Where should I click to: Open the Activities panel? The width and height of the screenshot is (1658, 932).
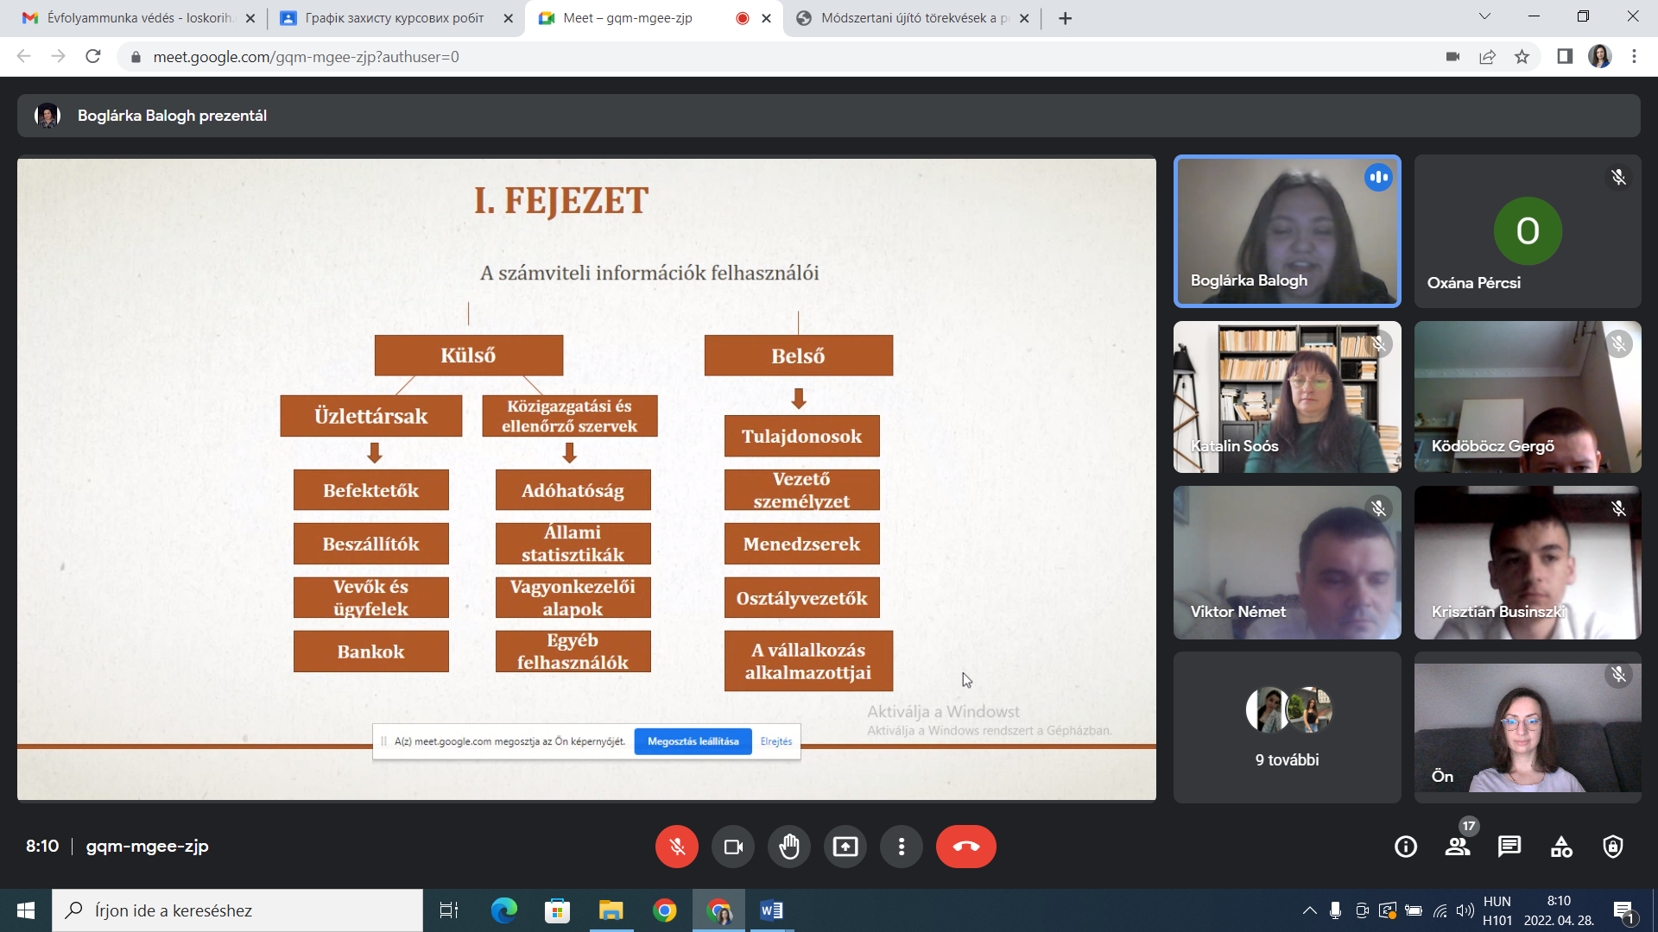(x=1561, y=847)
